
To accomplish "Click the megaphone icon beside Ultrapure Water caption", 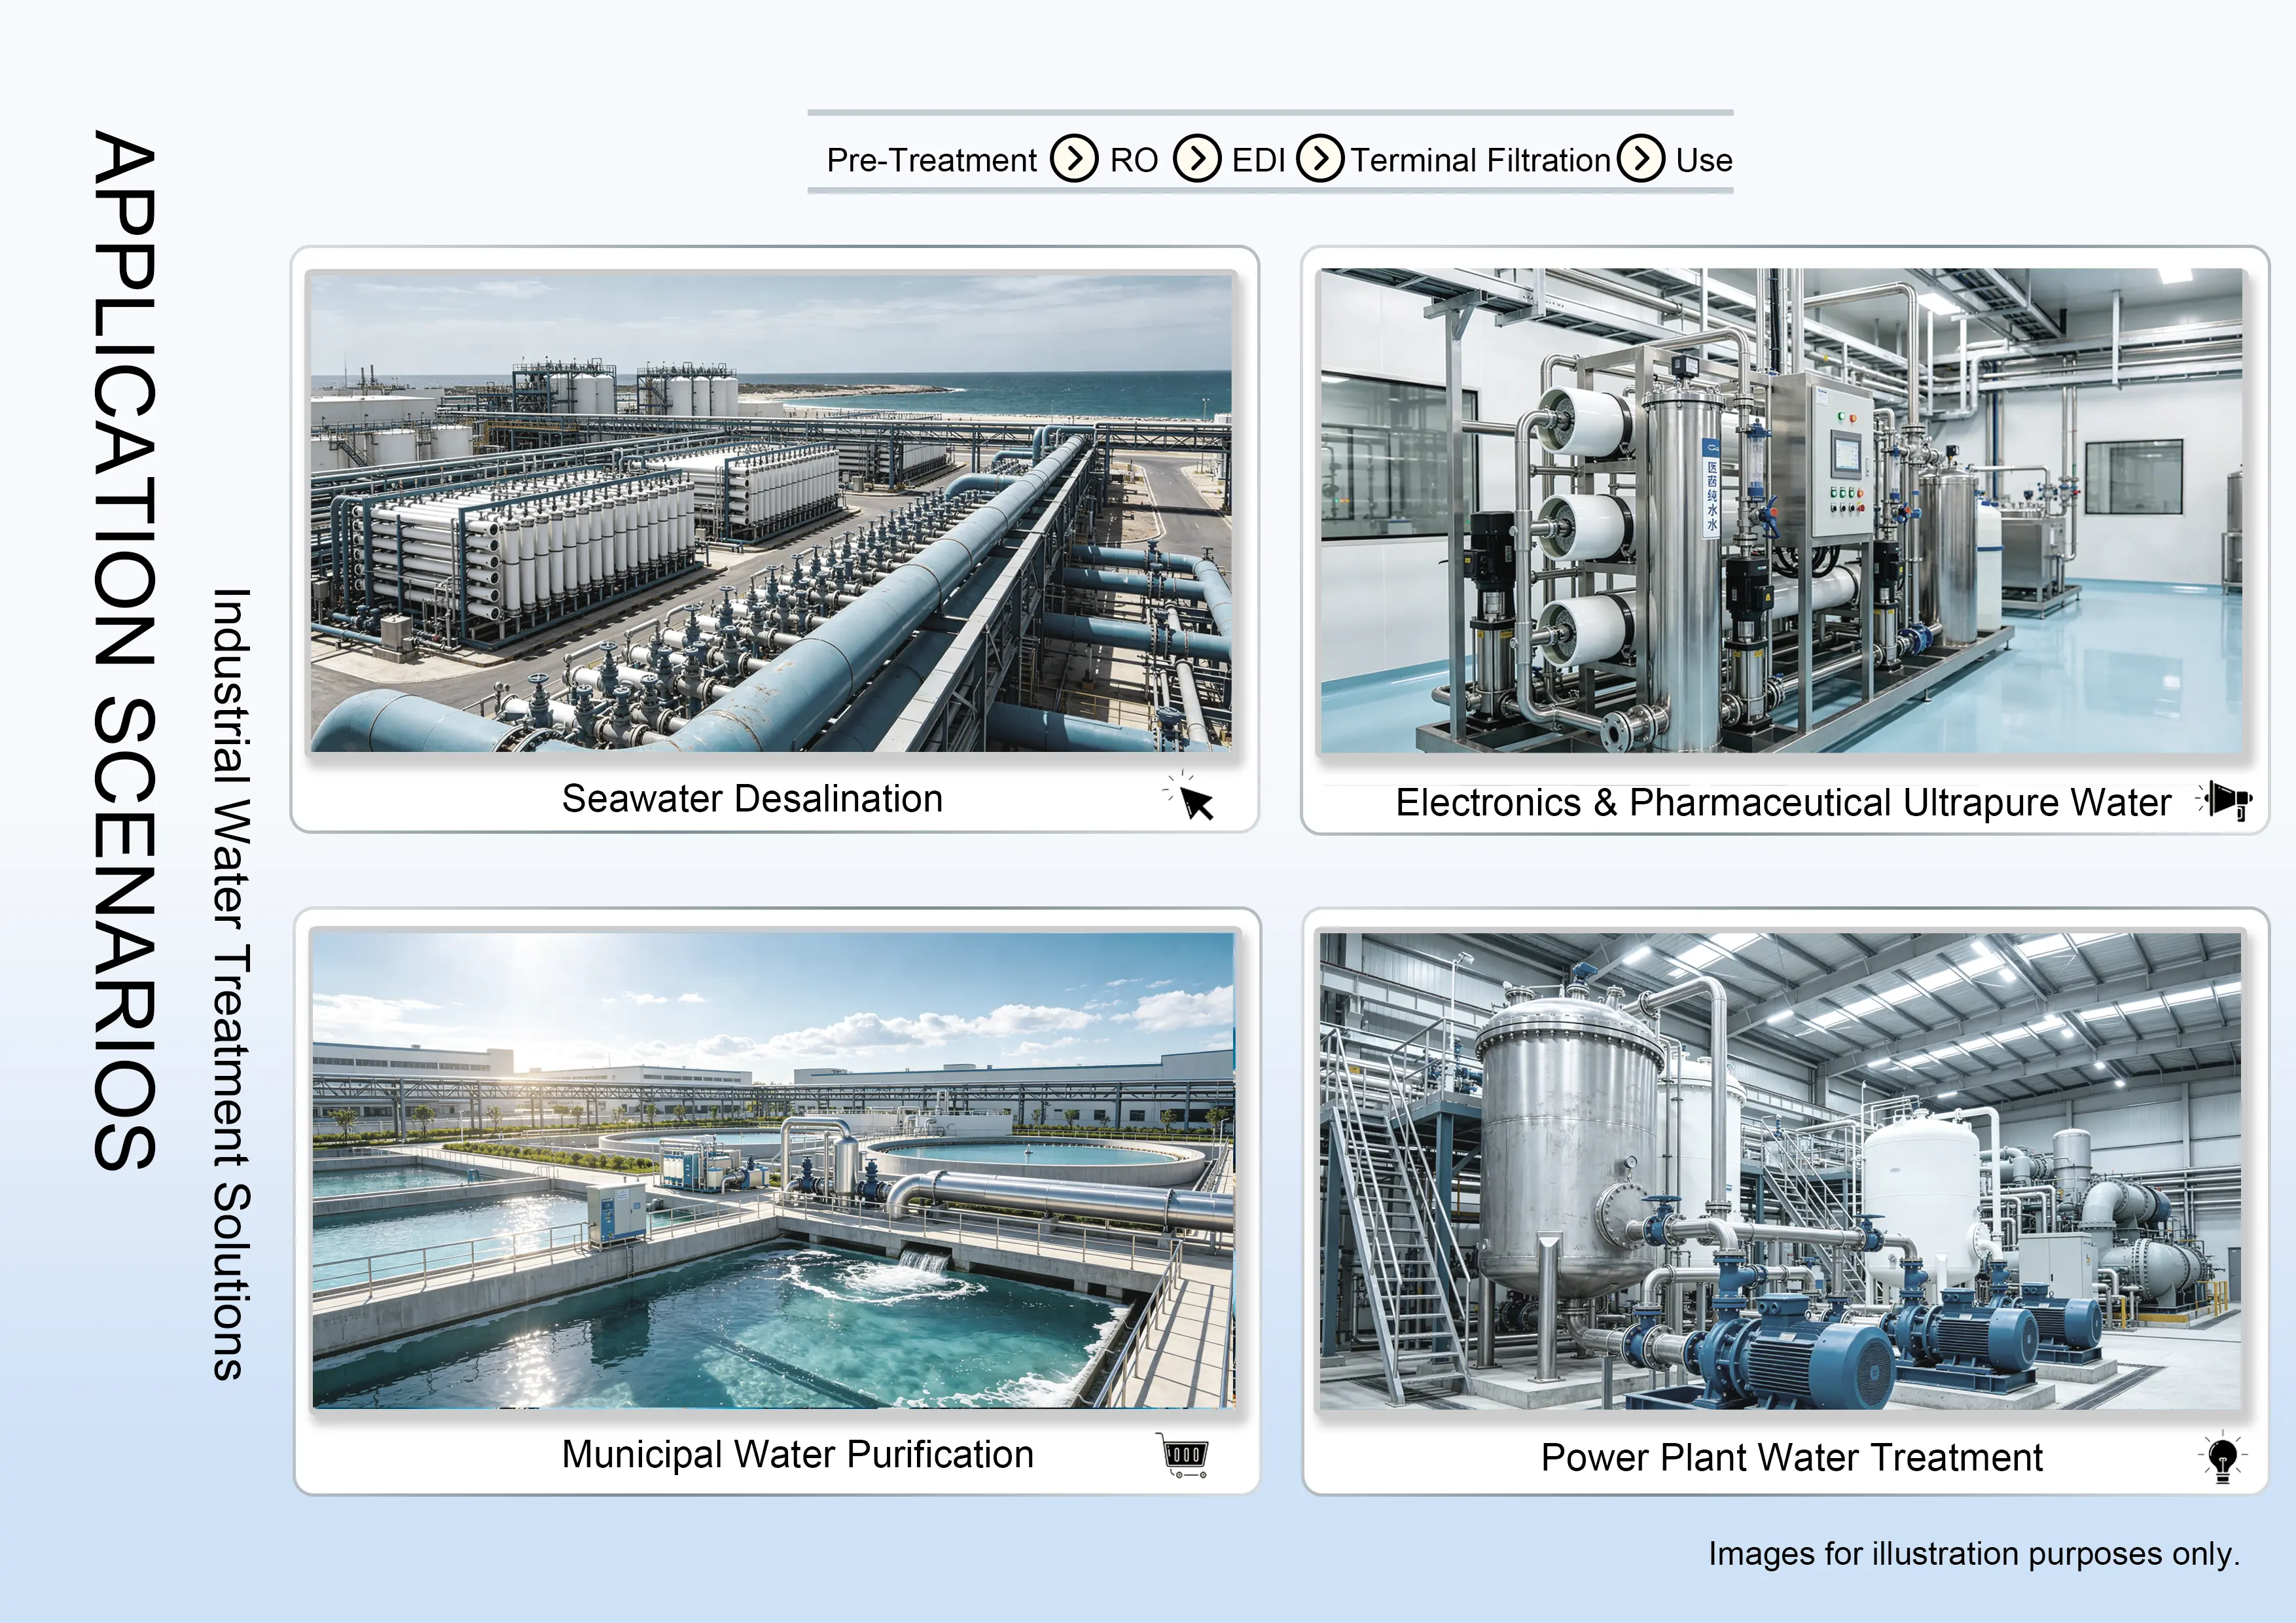I will pos(2224,800).
